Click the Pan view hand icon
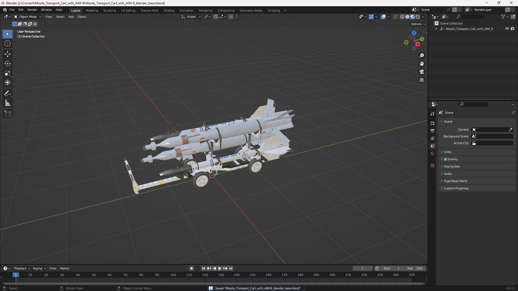The height and width of the screenshot is (291, 518). (x=422, y=64)
